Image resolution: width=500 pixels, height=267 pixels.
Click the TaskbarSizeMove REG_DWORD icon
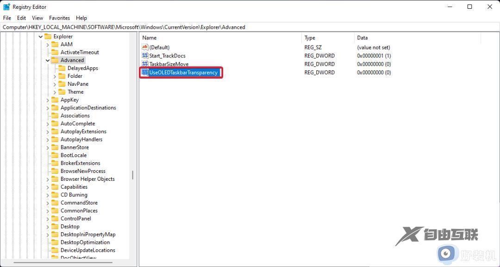tap(144, 64)
